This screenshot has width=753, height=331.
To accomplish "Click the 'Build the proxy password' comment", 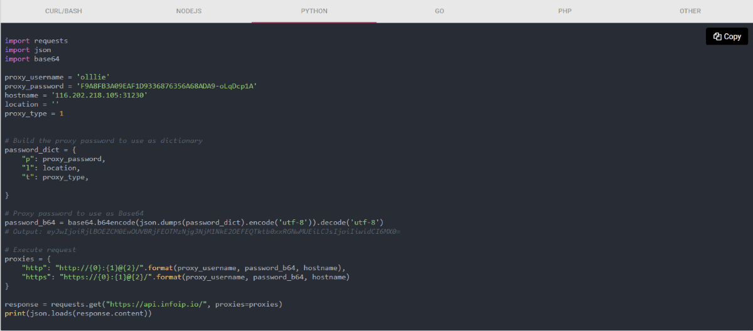I will click(104, 140).
